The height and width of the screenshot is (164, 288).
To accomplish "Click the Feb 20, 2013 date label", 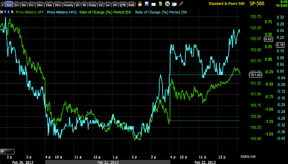I will point(23,162).
